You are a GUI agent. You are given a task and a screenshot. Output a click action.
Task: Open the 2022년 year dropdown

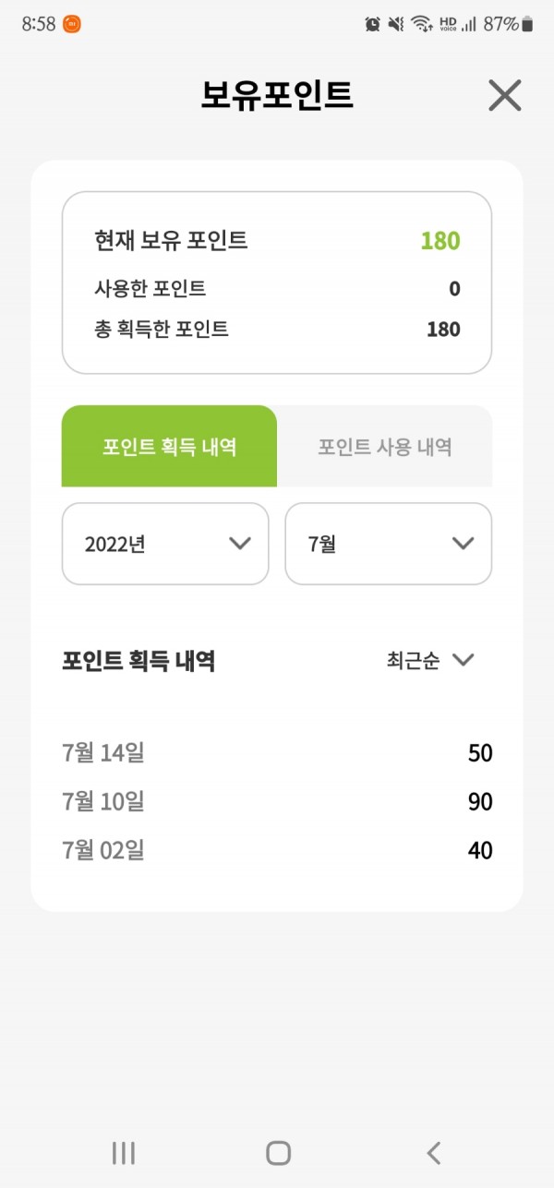[x=165, y=544]
